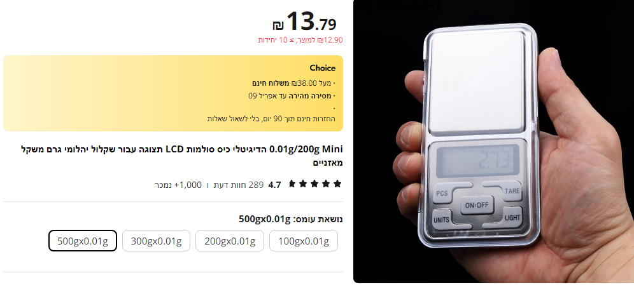Image resolution: width=634 pixels, height=287 pixels.
Task: Click the first rating star
Action: 337,184
